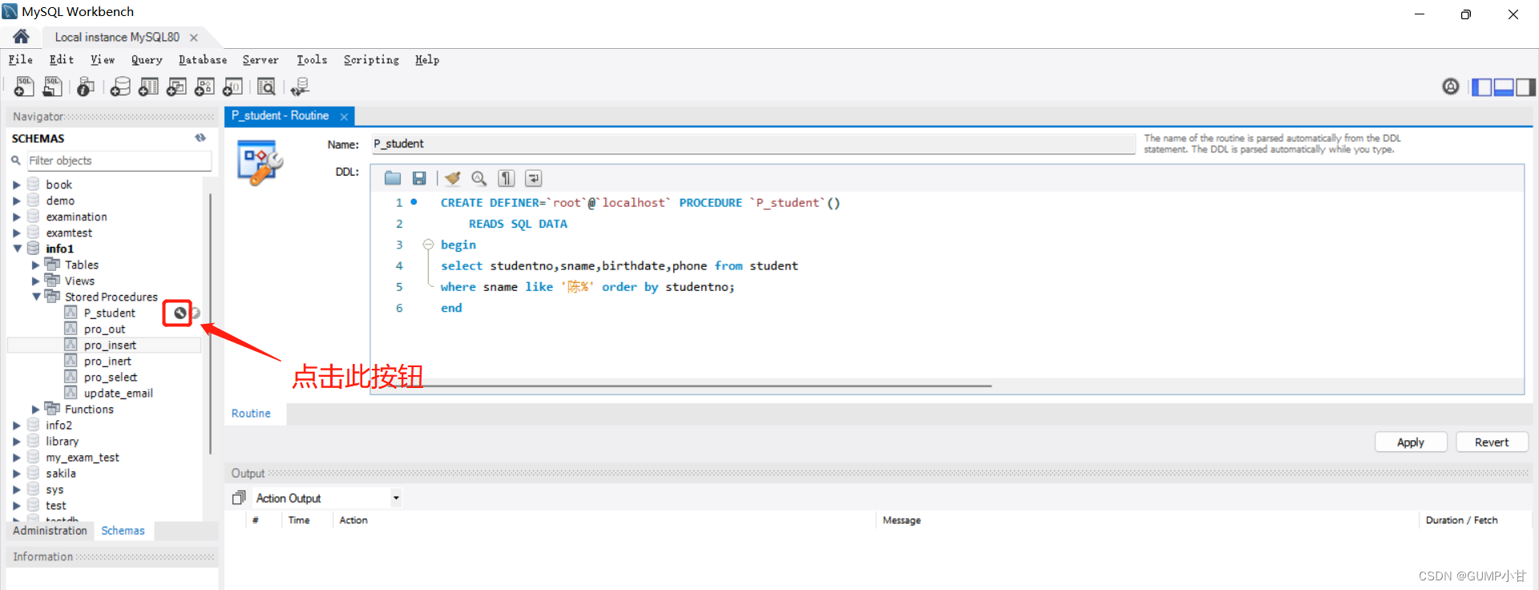The height and width of the screenshot is (590, 1539).
Task: Open the Query menu
Action: pos(147,59)
